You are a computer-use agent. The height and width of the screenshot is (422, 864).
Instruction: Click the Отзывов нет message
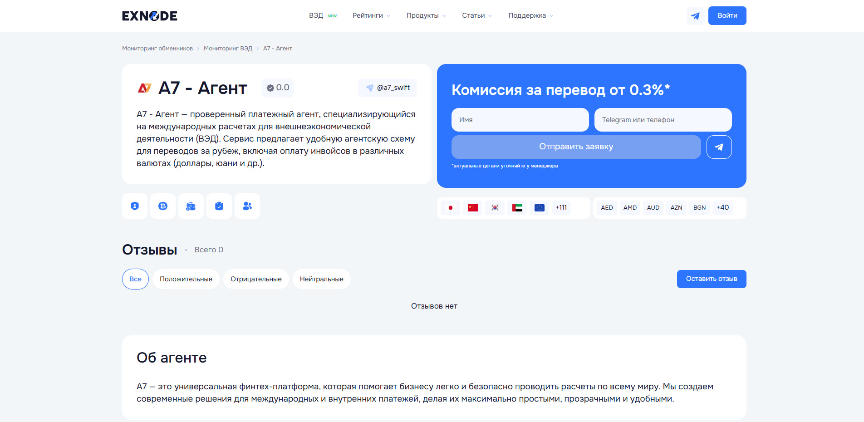434,306
